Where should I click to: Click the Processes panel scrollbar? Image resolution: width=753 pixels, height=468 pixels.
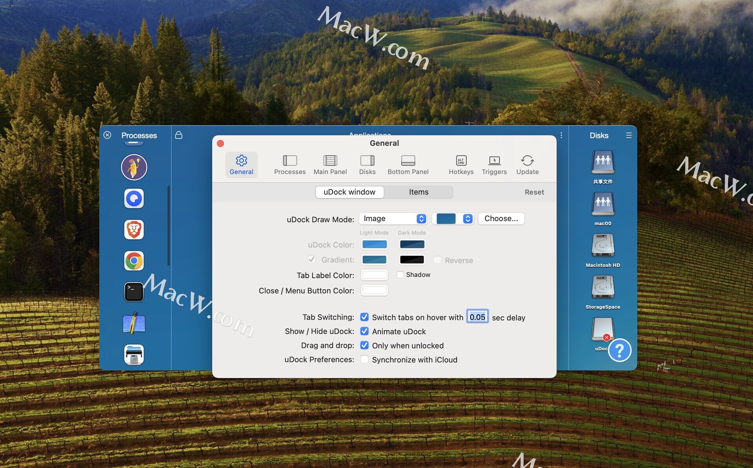pos(169,226)
